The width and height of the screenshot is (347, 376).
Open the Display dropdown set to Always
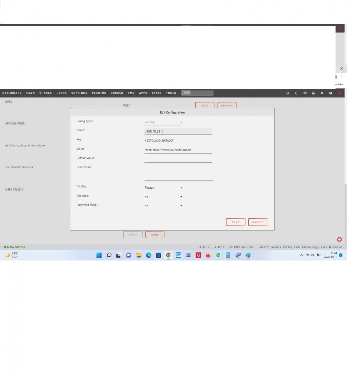coord(163,187)
